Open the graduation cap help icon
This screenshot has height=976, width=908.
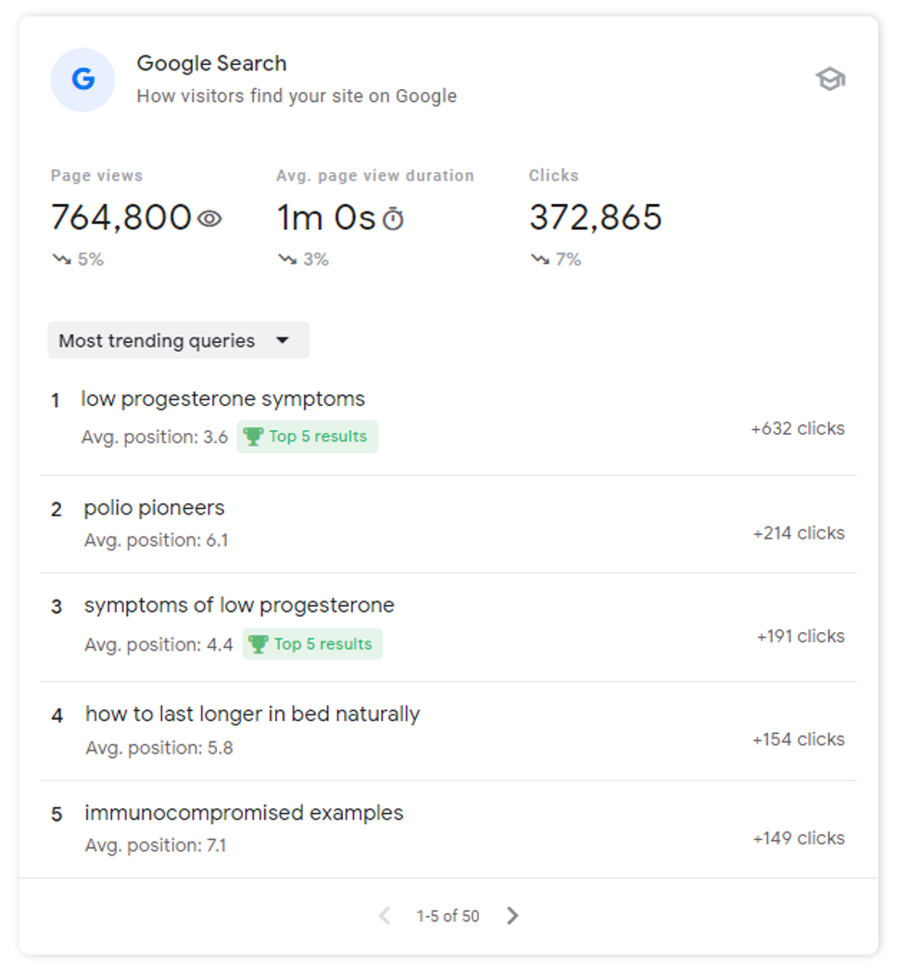tap(830, 80)
